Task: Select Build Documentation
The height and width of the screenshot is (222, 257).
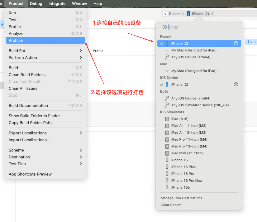Action: coord(45,105)
